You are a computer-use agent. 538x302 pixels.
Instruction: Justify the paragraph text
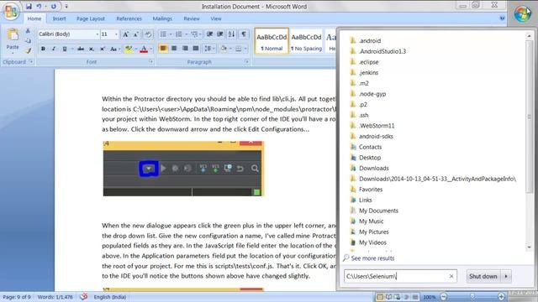pos(196,49)
